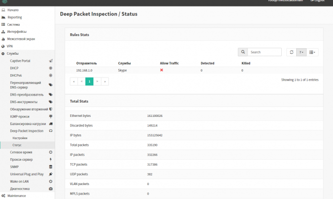Open the Настройки submenu item
This screenshot has height=199, width=333.
(20, 138)
